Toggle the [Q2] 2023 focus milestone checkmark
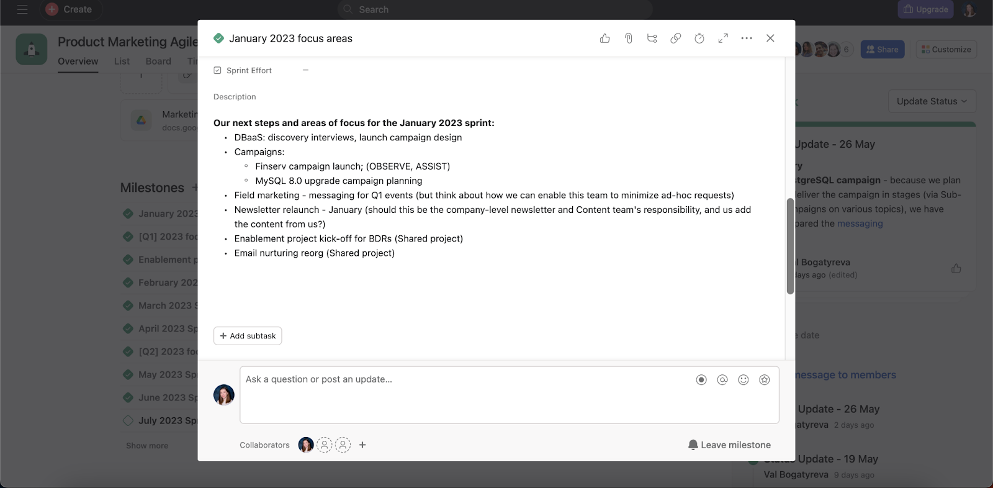This screenshot has height=488, width=993. tap(128, 351)
